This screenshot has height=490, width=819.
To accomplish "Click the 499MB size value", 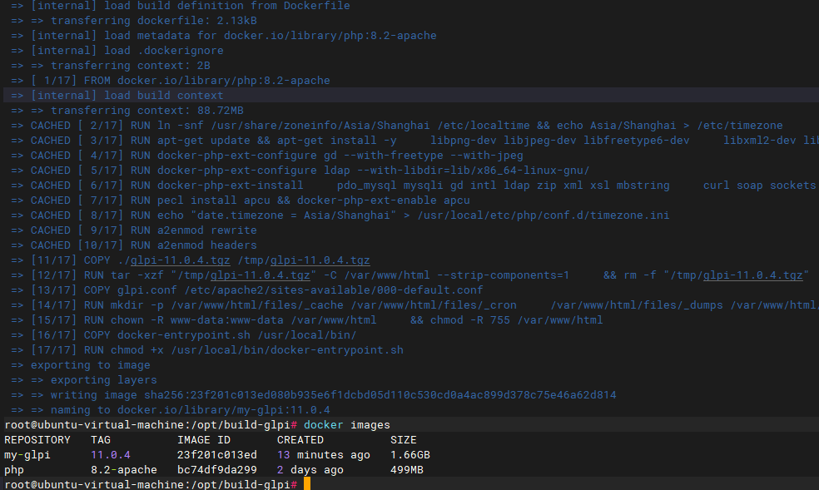I will tap(407, 470).
